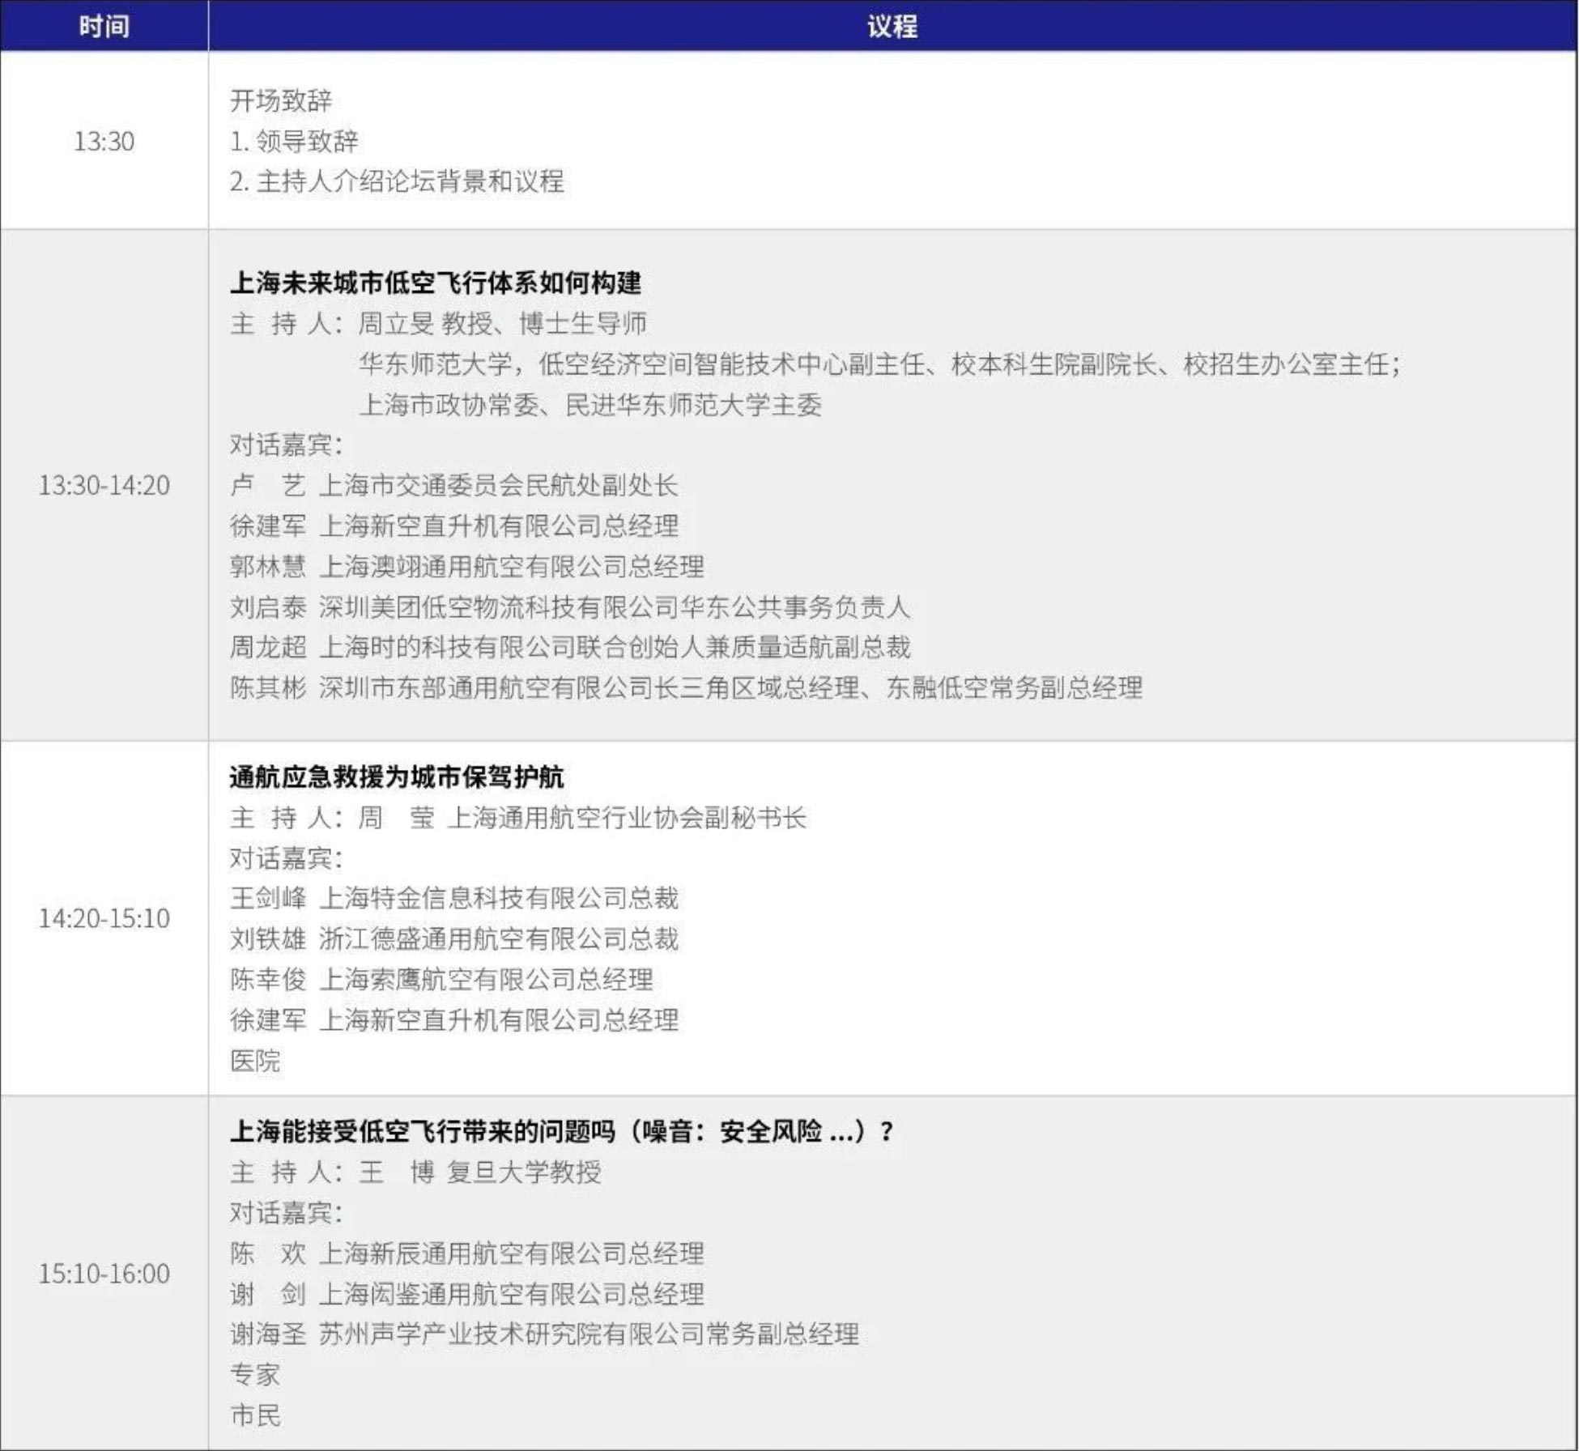Click title 通航应急救援为城市保驾护航
The width and height of the screenshot is (1579, 1451).
click(x=397, y=777)
